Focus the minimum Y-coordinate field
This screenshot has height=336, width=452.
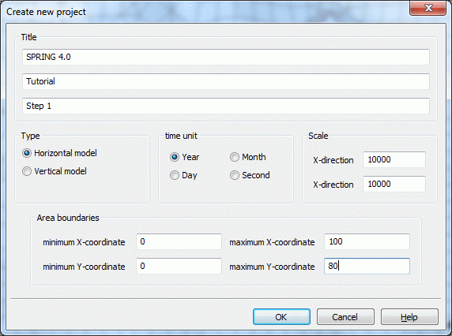179,266
